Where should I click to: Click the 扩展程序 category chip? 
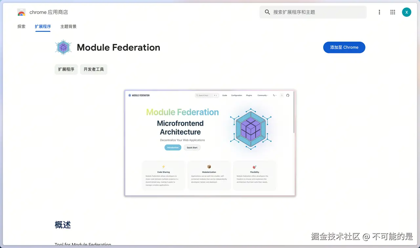point(66,69)
